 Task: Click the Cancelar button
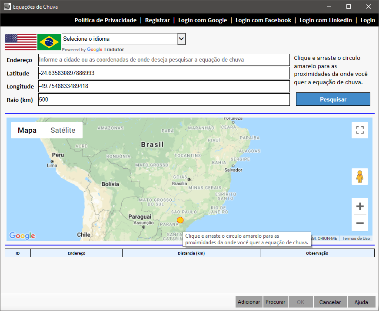[330, 302]
